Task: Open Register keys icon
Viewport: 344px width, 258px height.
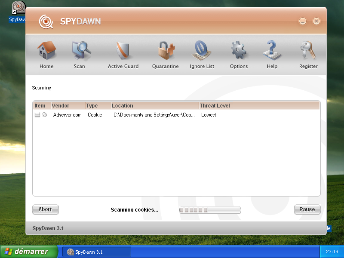Action: tap(307, 50)
